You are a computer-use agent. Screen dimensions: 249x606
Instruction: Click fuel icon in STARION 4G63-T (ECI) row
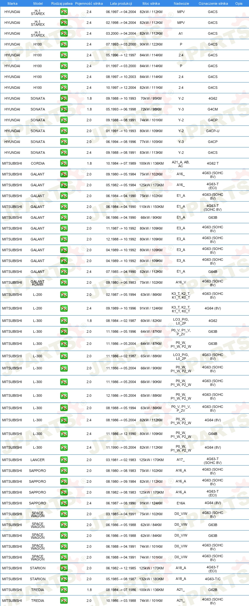[x=64, y=568]
